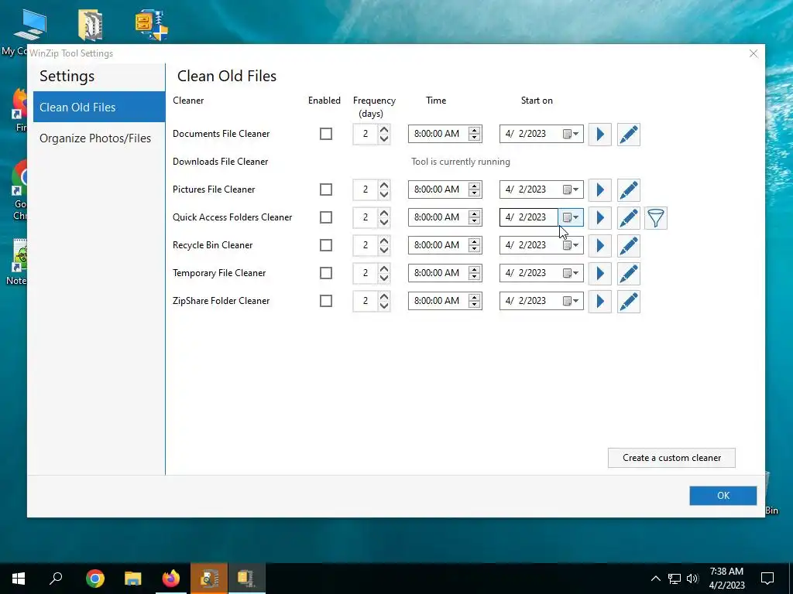
Task: Enable the Documents File Cleaner checkbox
Action: click(x=326, y=134)
